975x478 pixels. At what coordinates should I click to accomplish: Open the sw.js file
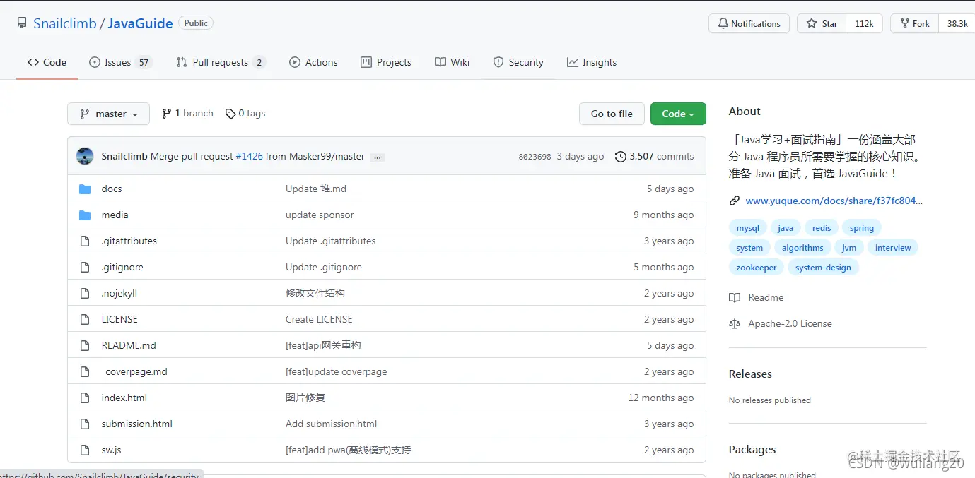coord(111,450)
